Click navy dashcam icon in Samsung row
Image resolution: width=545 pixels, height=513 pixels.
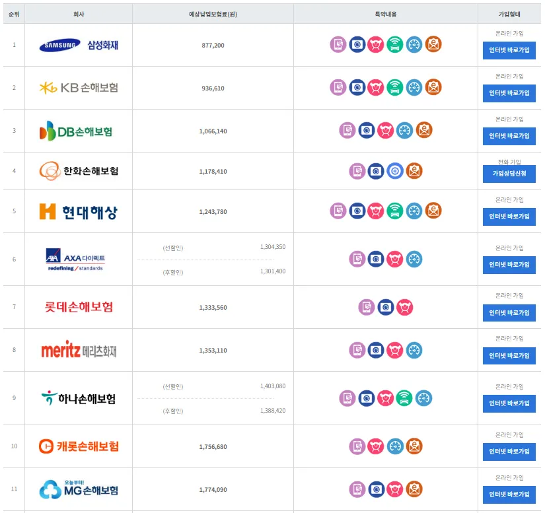pos(357,44)
